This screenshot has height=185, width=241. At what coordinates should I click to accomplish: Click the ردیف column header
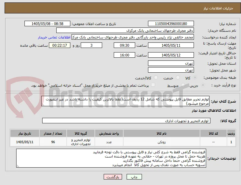231,133
